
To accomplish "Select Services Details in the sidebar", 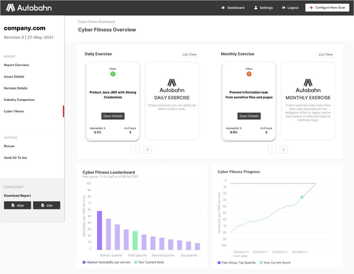I will [16, 88].
